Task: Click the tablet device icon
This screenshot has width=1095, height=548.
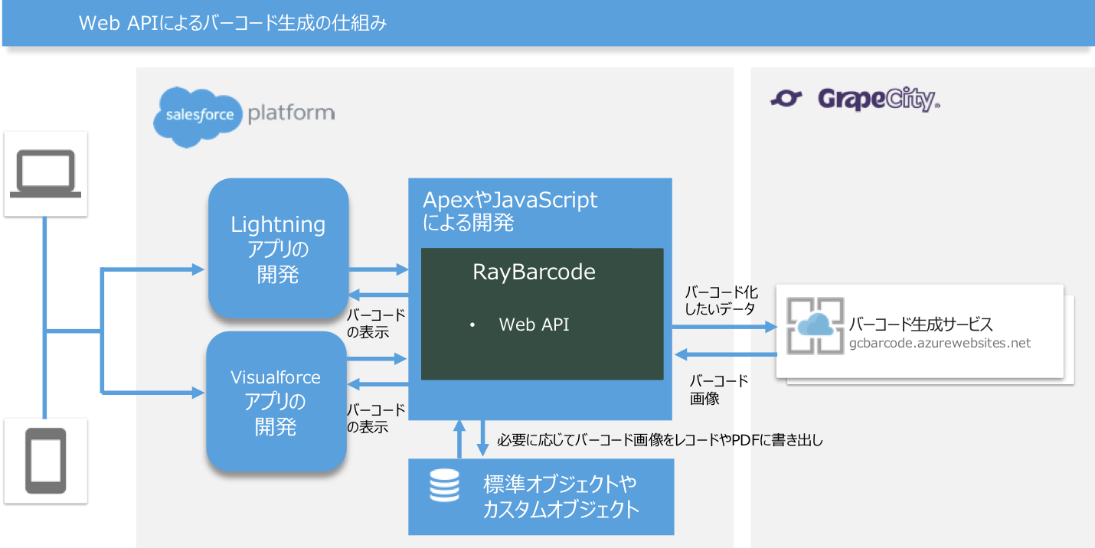Action: (x=46, y=461)
